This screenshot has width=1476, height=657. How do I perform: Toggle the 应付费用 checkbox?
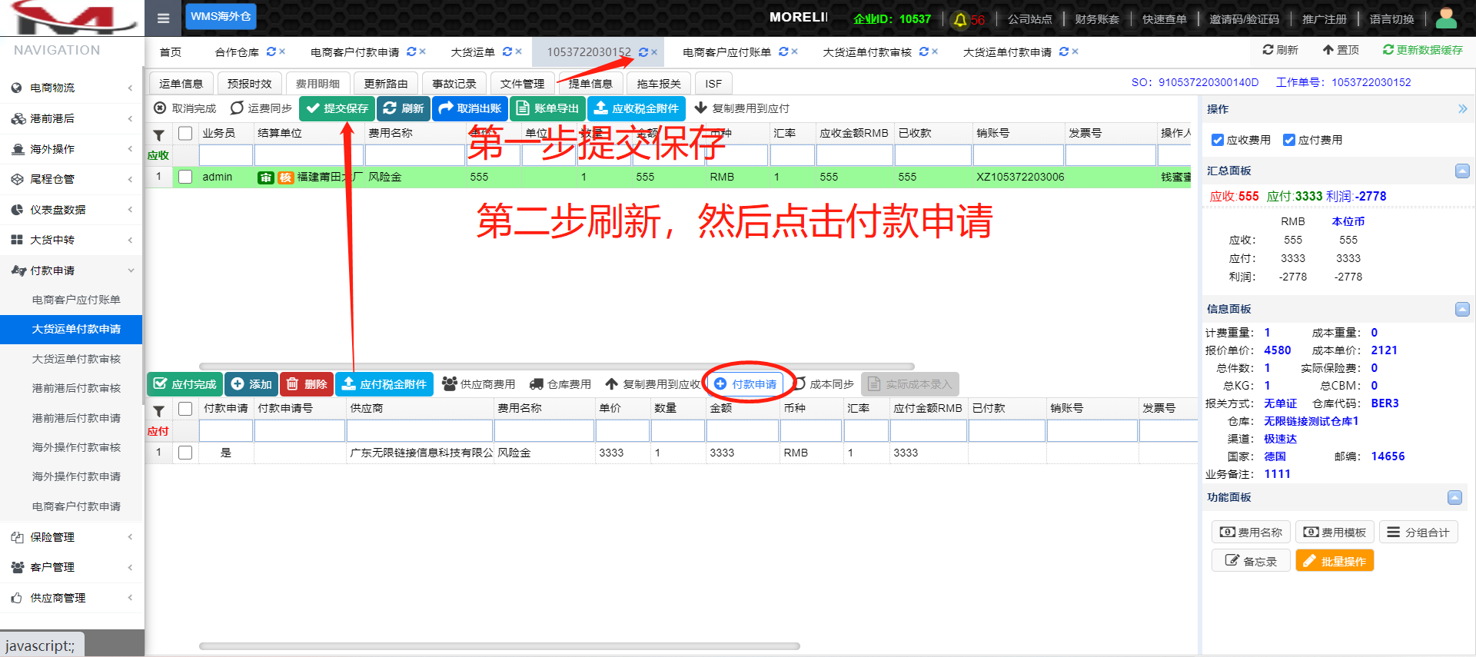1289,140
